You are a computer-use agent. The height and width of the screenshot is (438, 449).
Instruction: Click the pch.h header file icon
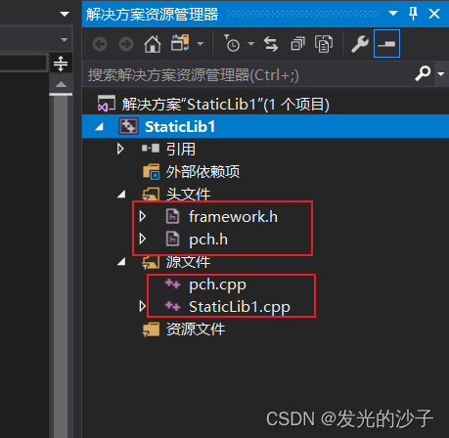(x=173, y=239)
